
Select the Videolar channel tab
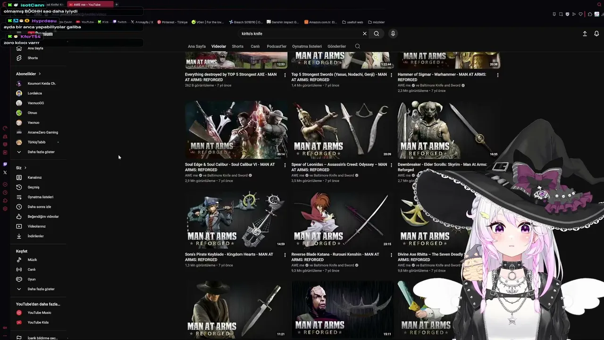218,46
